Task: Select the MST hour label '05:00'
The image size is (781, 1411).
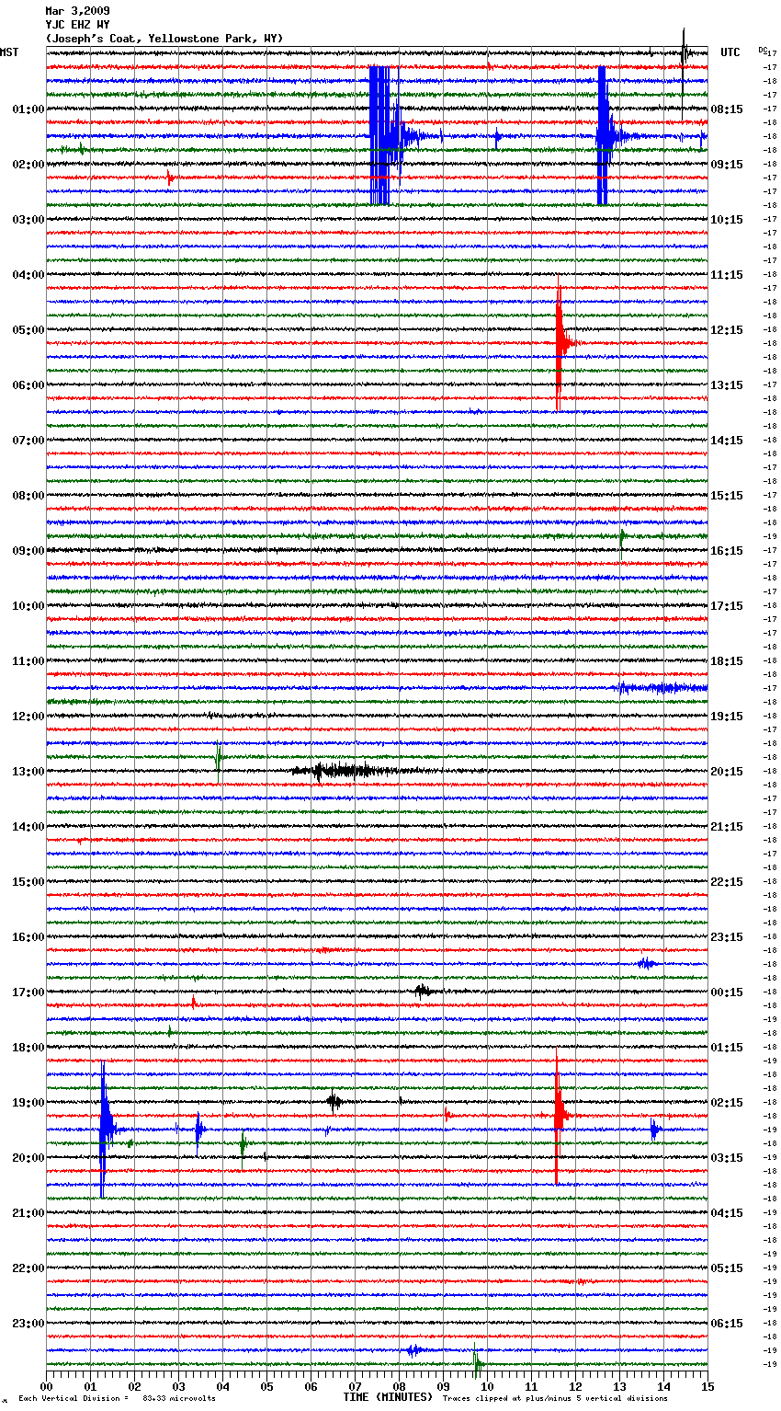Action: click(28, 330)
